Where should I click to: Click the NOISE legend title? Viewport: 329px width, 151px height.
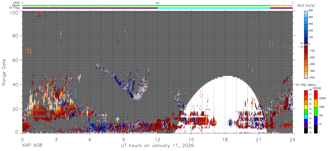click(x=317, y=88)
